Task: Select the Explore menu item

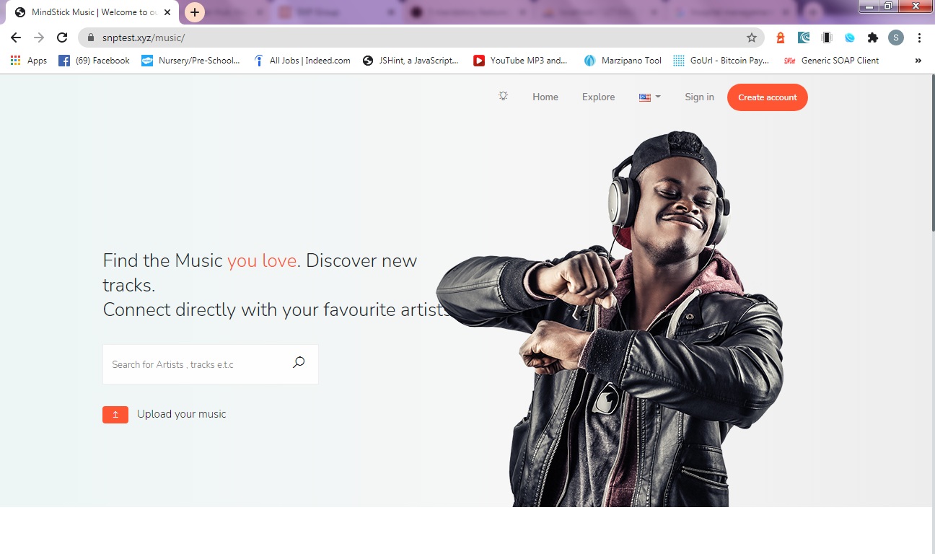Action: (597, 97)
